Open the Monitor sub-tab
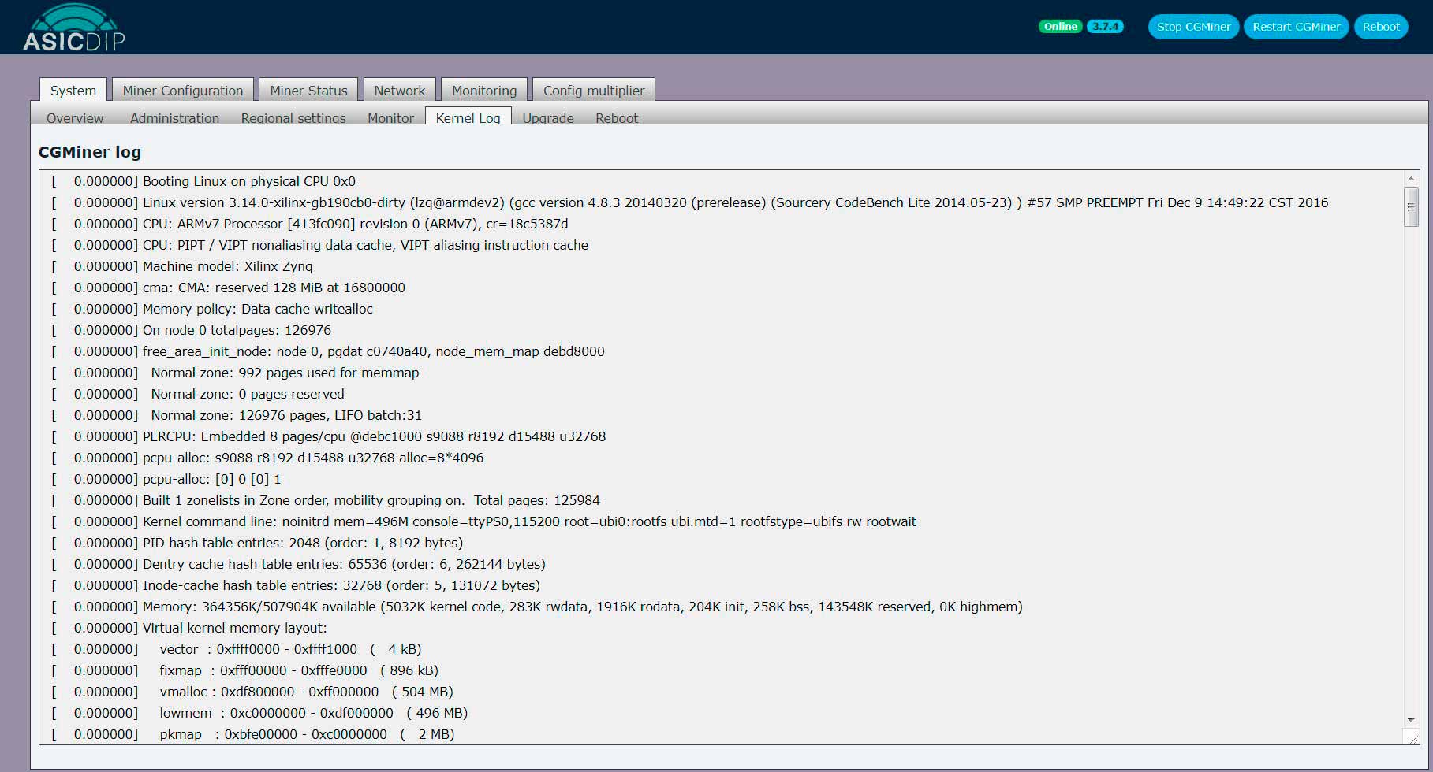The width and height of the screenshot is (1433, 772). tap(390, 118)
